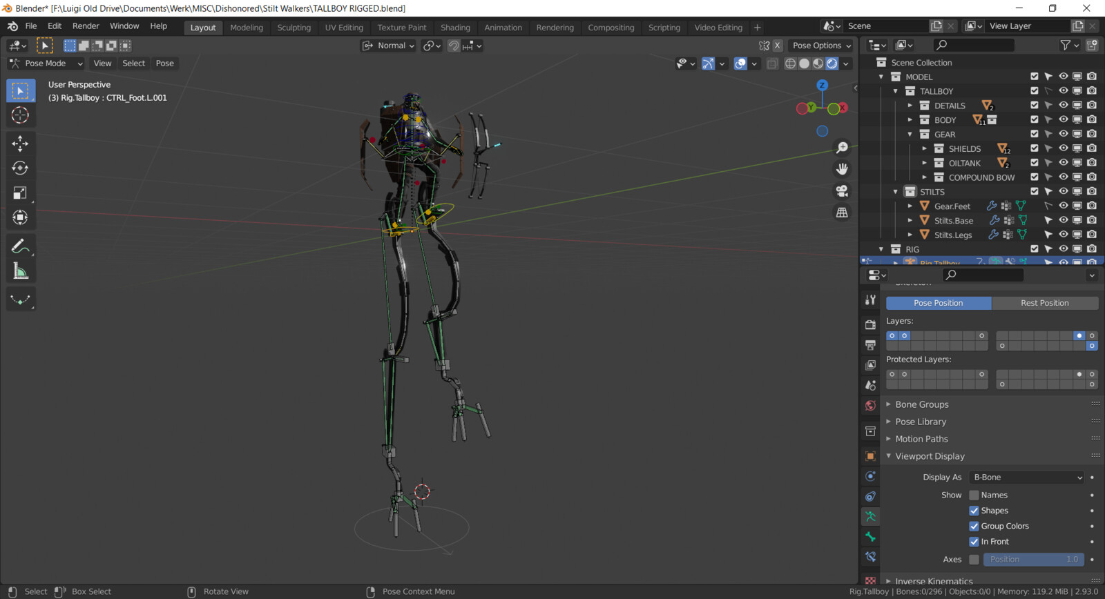Screen dimensions: 1105x599
Task: Hide the SHIELDS collection with eye icon
Action: (x=1063, y=148)
